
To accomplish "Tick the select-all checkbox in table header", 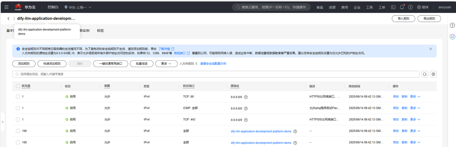I will [18, 86].
